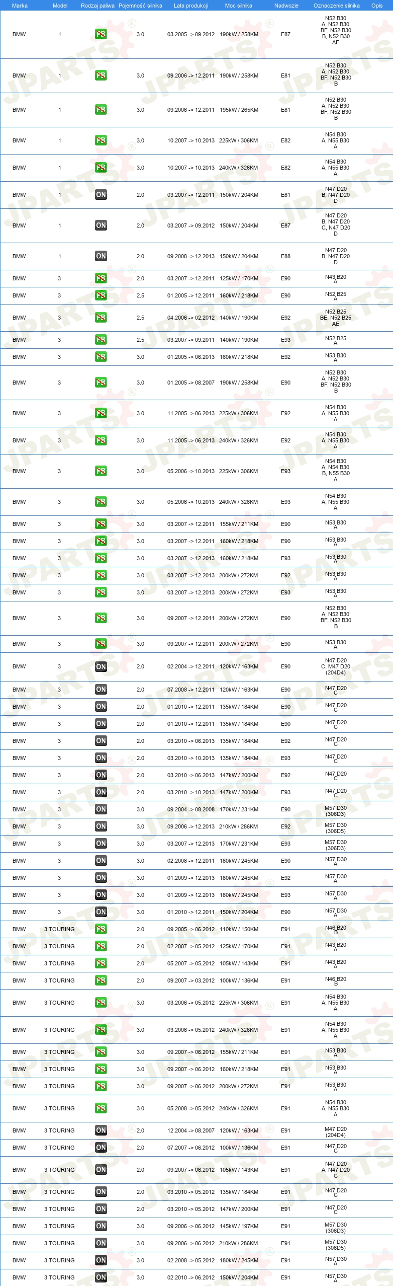Image resolution: width=393 pixels, height=1286 pixels.
Task: Click the Nadwozie column header
Action: [286, 6]
